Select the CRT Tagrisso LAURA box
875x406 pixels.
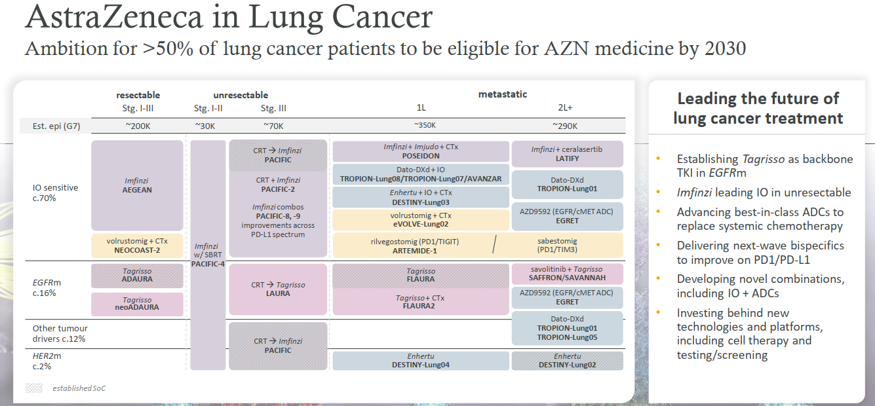click(278, 289)
